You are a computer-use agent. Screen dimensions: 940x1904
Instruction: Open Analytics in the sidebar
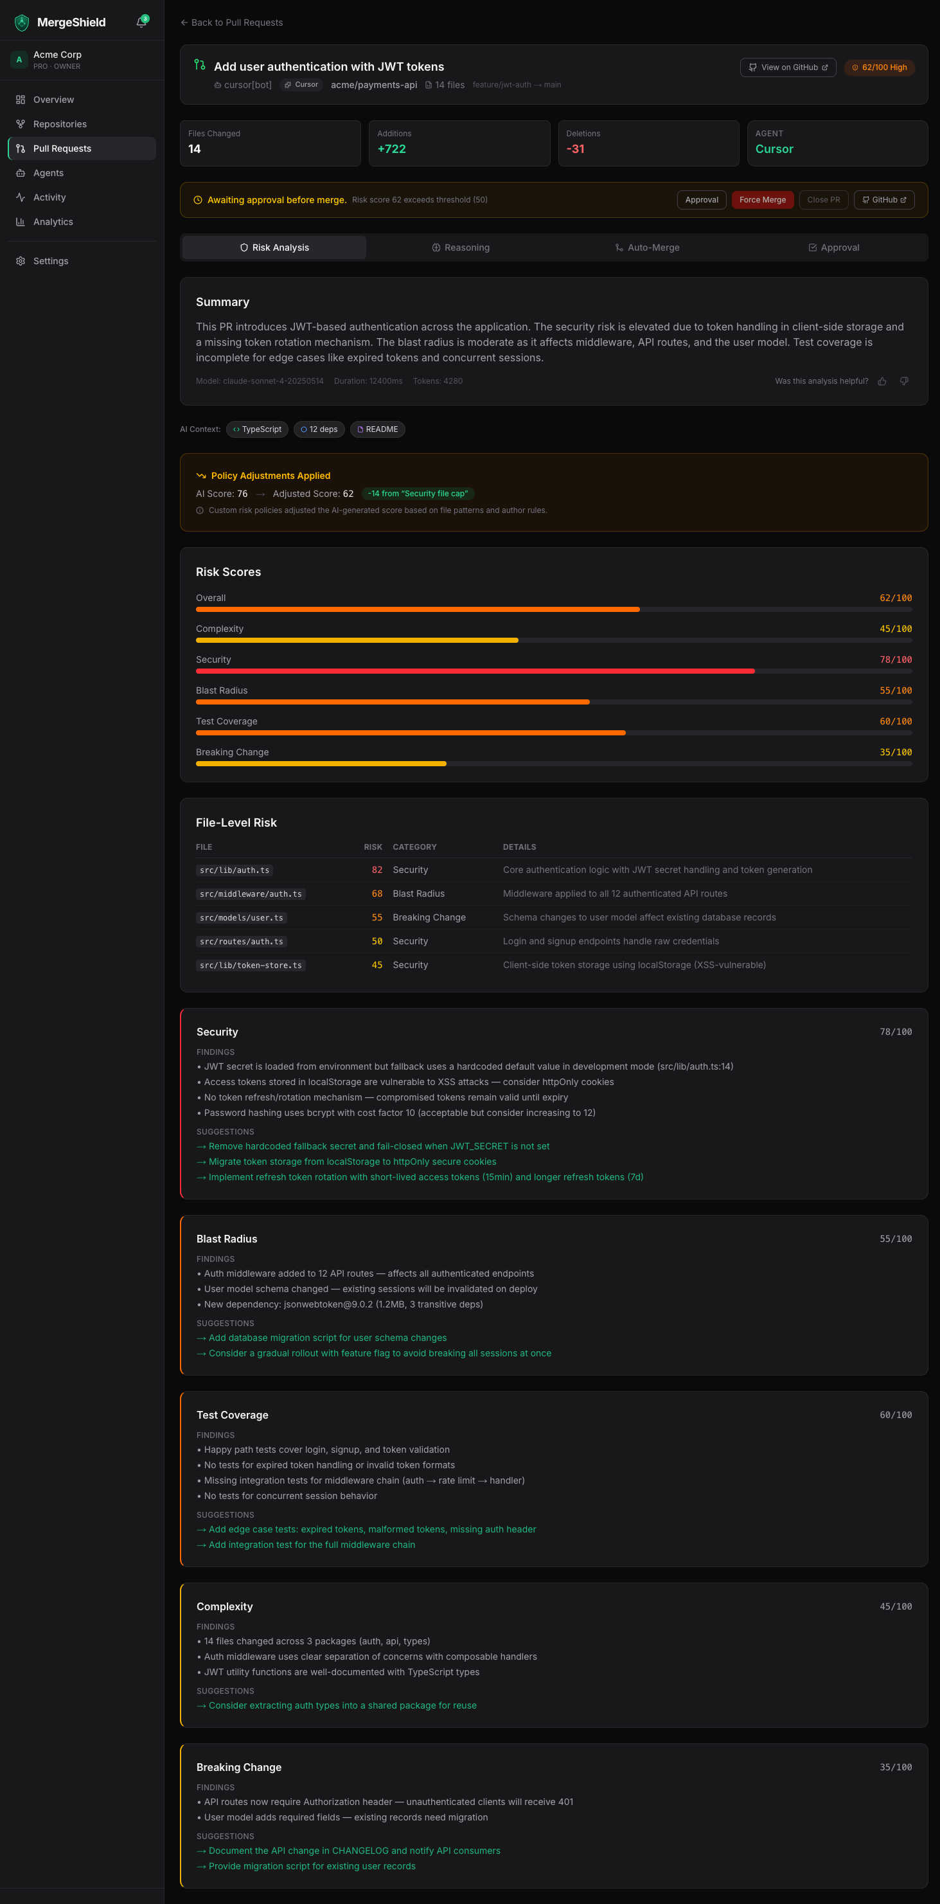(x=53, y=222)
